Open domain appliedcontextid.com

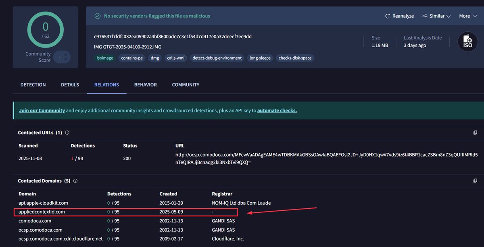[x=42, y=212]
